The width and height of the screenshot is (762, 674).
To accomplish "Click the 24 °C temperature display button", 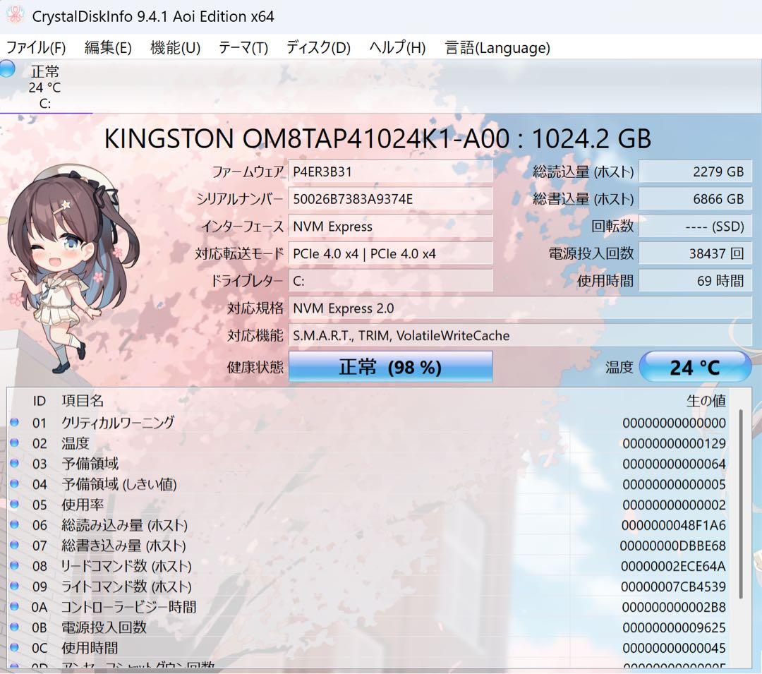I will point(696,366).
